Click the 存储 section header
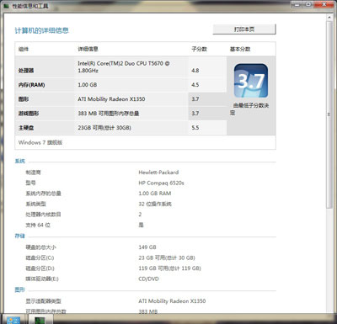 pos(20,236)
